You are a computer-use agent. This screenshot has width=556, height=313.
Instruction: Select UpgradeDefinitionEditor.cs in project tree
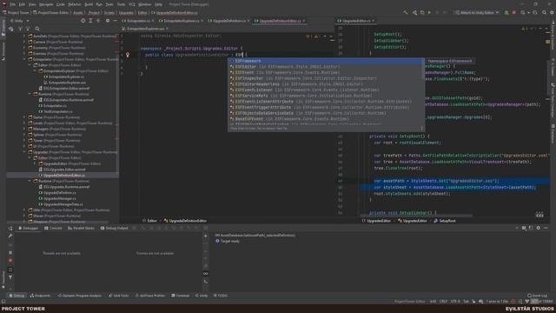[63, 176]
